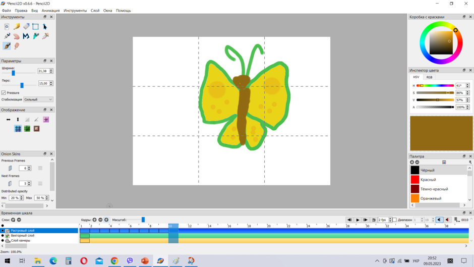Switch to the RGB tab
Screen dimensions: 474x267
(429, 77)
